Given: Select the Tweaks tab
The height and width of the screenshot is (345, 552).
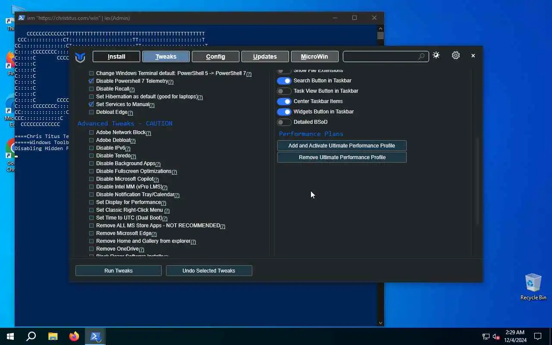Looking at the screenshot, I should coord(166,56).
